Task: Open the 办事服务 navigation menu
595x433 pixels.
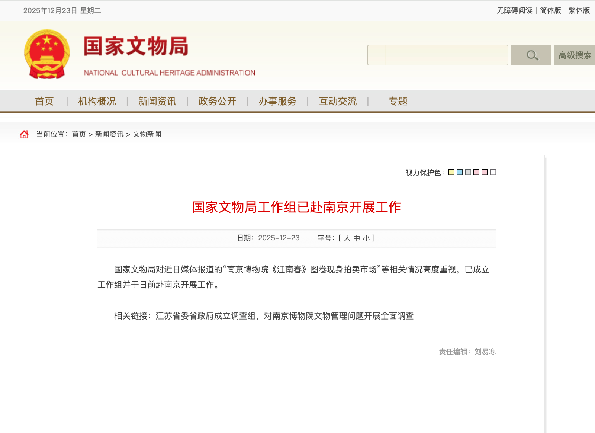Action: click(277, 101)
